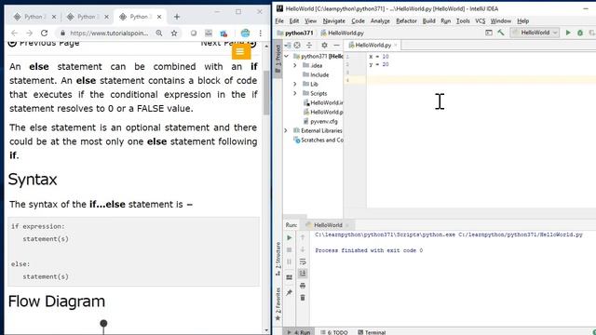Image resolution: width=596 pixels, height=335 pixels.
Task: Click the Print icon in Run panel
Action: point(303,286)
